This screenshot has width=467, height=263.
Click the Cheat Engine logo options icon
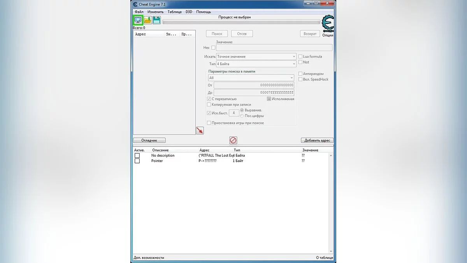pyautogui.click(x=328, y=24)
